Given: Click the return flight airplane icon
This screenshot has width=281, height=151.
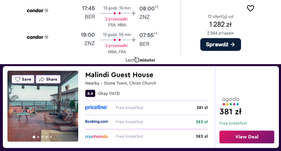Looking at the screenshot, I should tap(133, 40).
